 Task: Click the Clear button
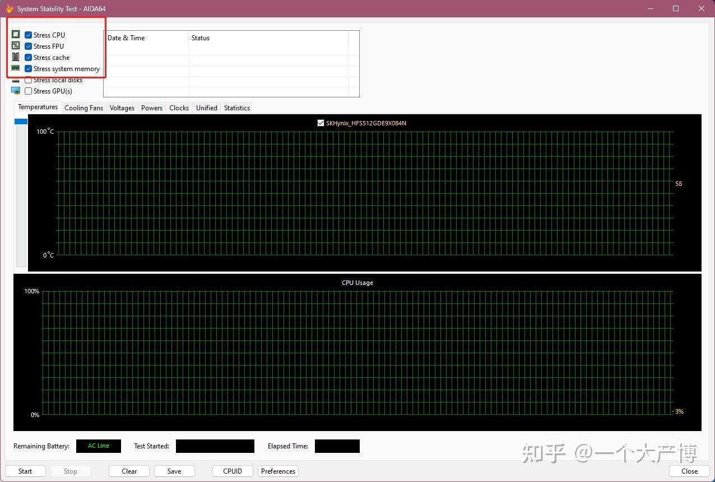129,471
